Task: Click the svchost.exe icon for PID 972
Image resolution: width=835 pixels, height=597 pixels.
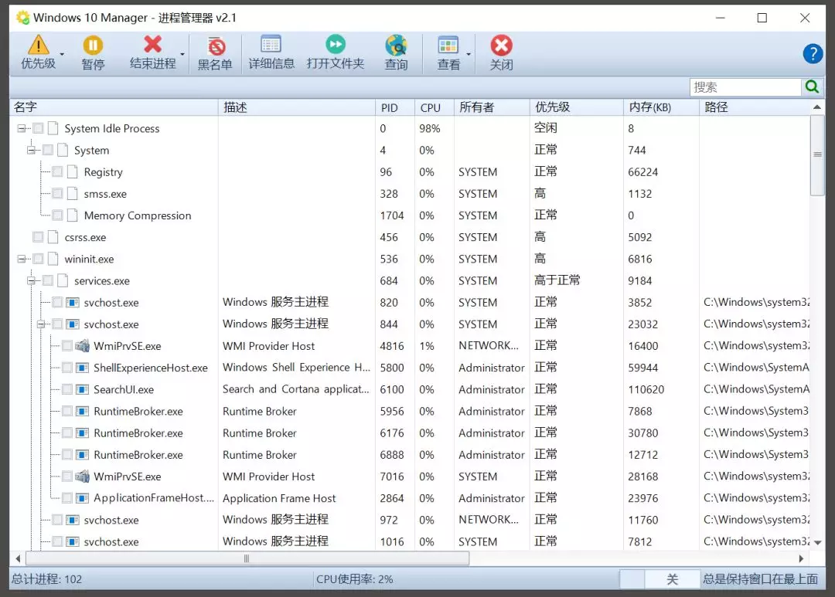Action: pyautogui.click(x=73, y=520)
